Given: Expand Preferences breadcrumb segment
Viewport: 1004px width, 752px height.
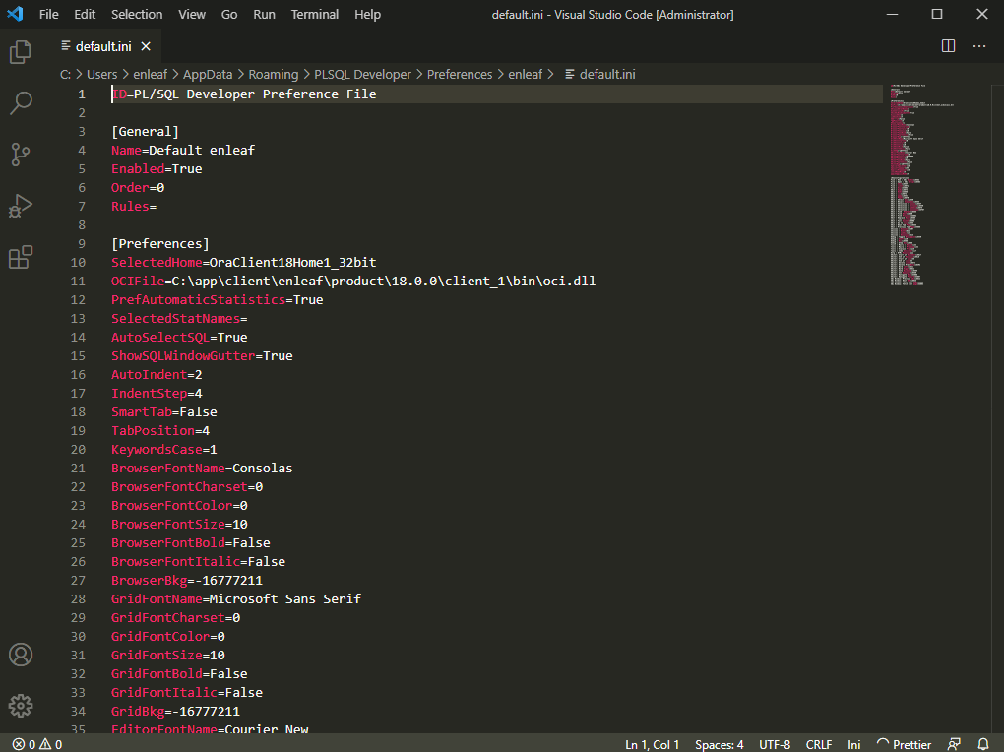Looking at the screenshot, I should 460,74.
